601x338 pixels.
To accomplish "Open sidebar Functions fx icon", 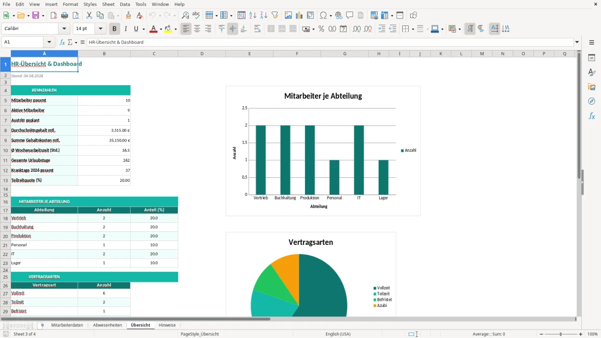I will [x=591, y=116].
